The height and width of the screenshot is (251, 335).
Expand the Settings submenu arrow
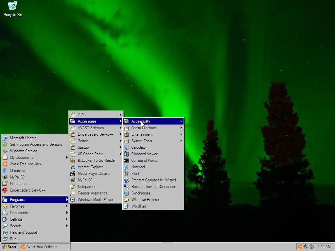tap(67, 219)
